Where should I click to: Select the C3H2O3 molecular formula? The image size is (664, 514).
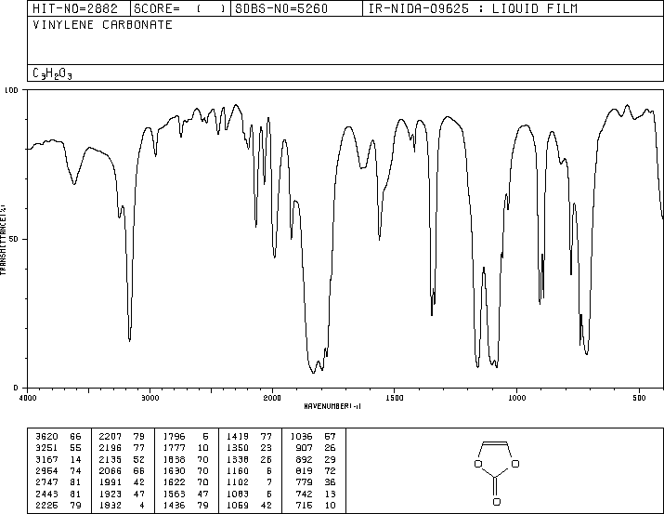pos(52,73)
